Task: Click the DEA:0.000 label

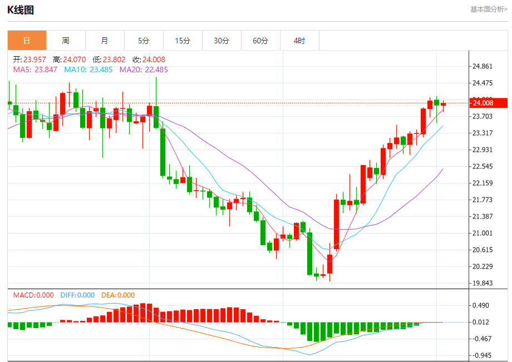Action: [x=118, y=295]
